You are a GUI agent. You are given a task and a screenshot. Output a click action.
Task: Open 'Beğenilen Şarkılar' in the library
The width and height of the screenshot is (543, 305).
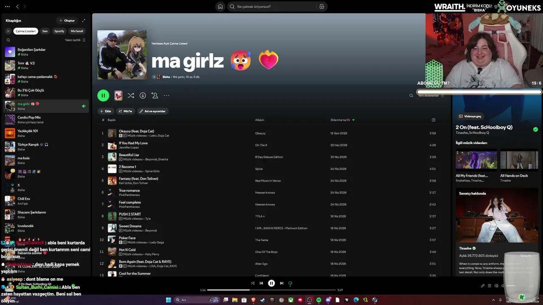[46, 52]
